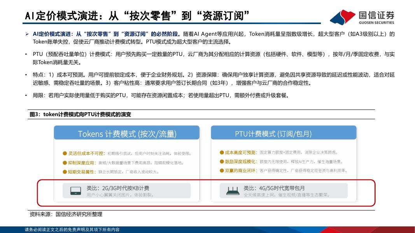Click the orange dot before 成本高度可预测
Viewport: 415px width, 233px height.
click(222, 153)
